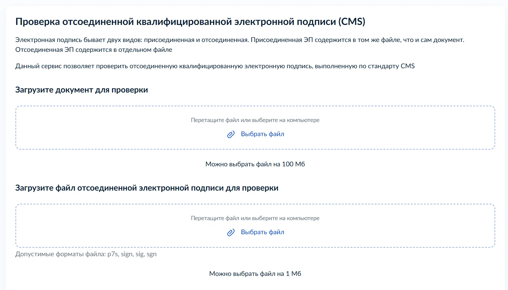Click the line "Отсоединенная ЭП содержится в отдельном файле"
The width and height of the screenshot is (508, 290).
[x=94, y=50]
